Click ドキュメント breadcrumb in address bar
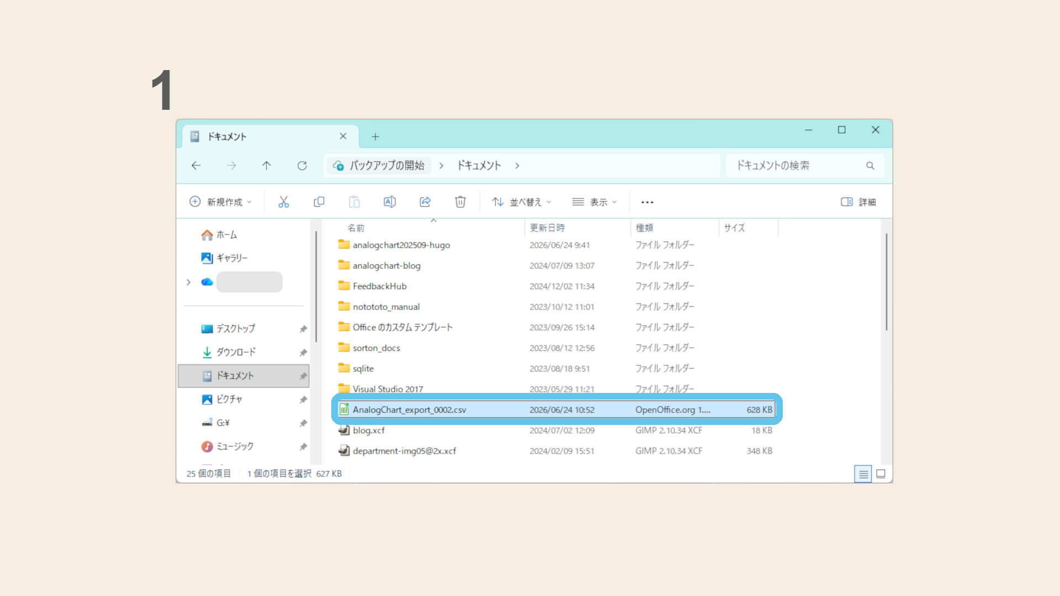The image size is (1060, 596). 479,166
